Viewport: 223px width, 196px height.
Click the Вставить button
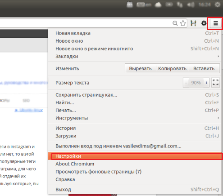click(204, 68)
